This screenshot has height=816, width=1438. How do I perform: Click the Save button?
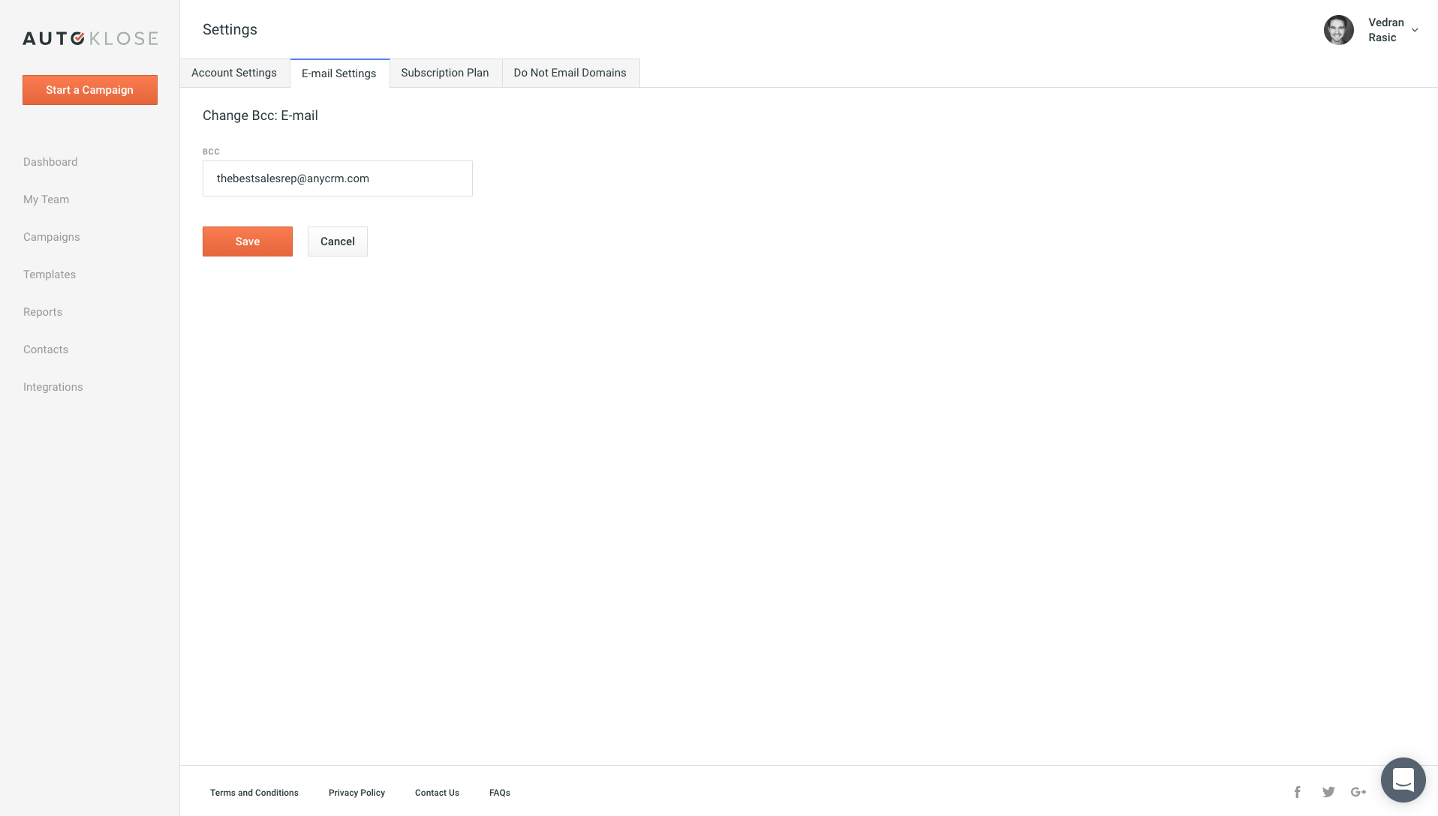point(248,241)
